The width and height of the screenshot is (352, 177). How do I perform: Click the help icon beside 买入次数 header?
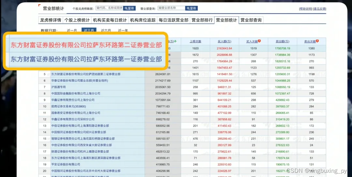259,41
